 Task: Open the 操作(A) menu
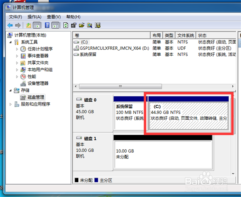click(x=34, y=17)
